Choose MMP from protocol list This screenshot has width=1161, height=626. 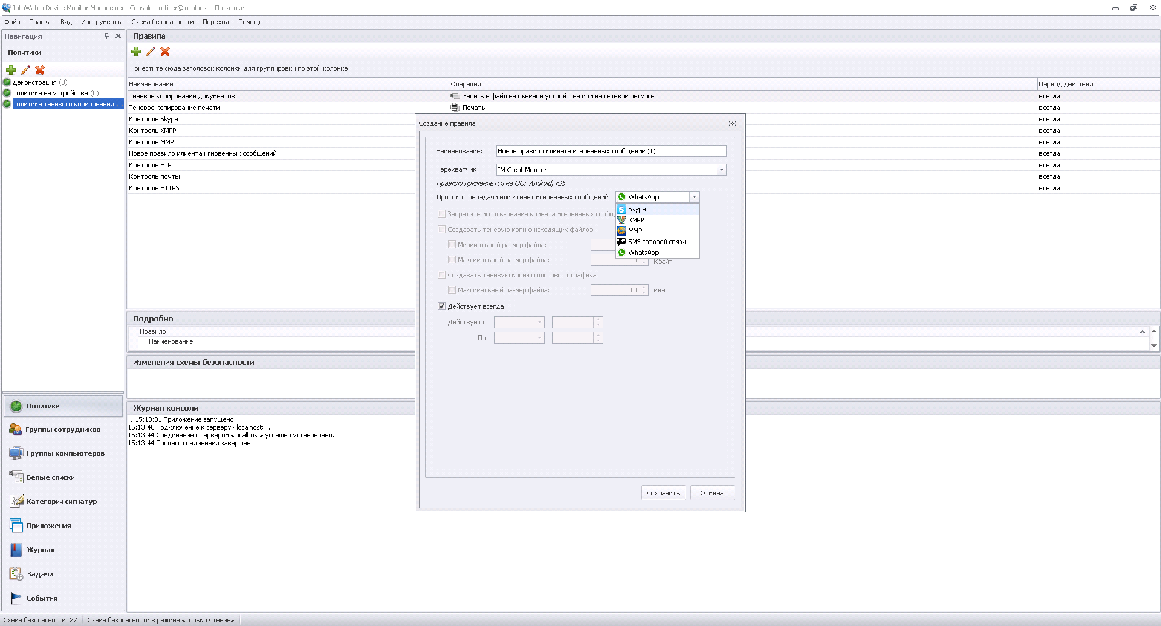(657, 231)
